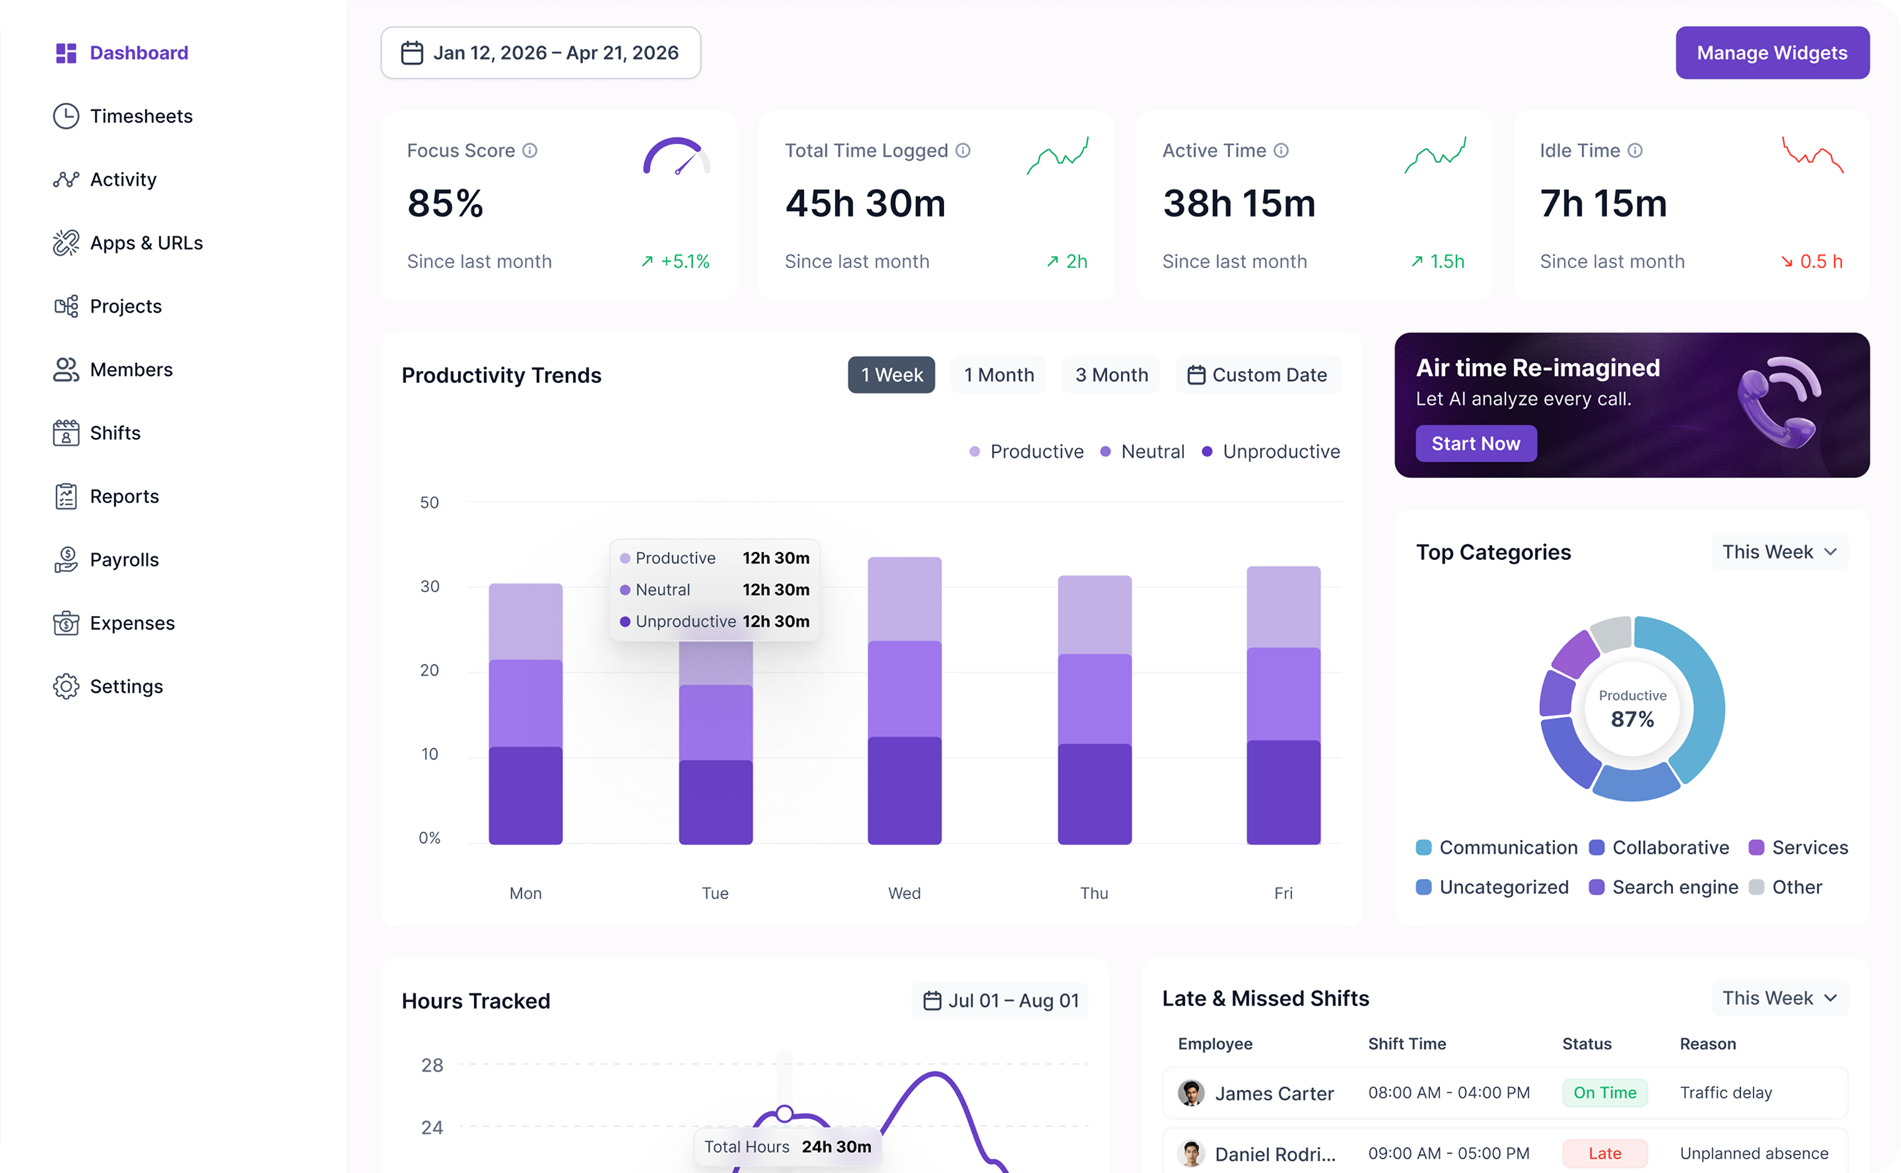Toggle Collaborative category in donut legend

click(1659, 847)
